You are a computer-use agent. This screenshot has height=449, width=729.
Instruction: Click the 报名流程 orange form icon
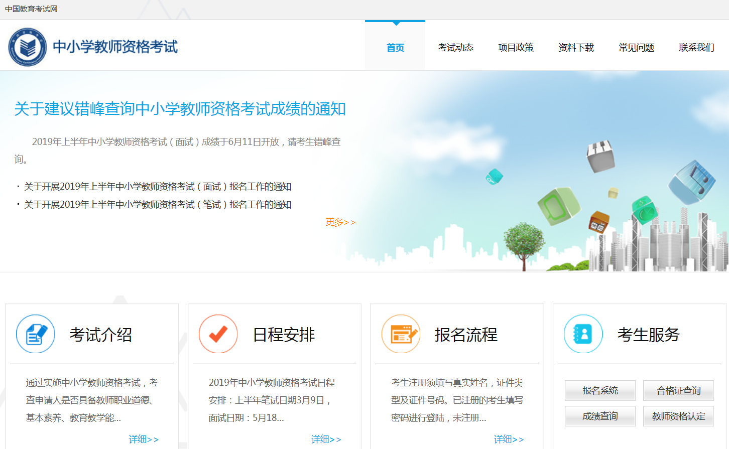point(401,334)
